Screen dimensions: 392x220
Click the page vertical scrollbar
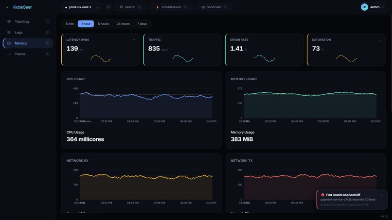tap(391, 63)
